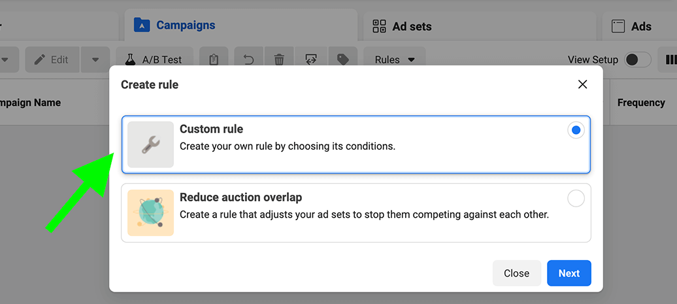Switch to the Ads tab

point(632,26)
